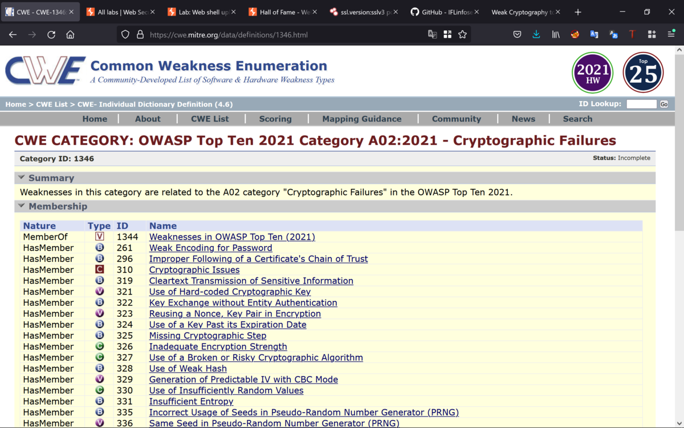Screen dimensions: 684x428
Task: Open the library bookshelf icon
Action: (x=556, y=35)
